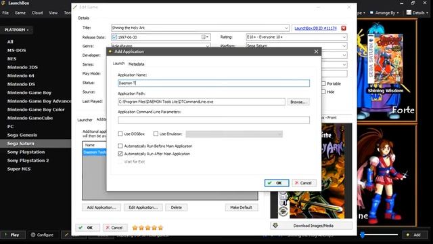Image resolution: width=433 pixels, height=244 pixels.
Task: Click the Play button at bottom left
Action: pyautogui.click(x=13, y=235)
